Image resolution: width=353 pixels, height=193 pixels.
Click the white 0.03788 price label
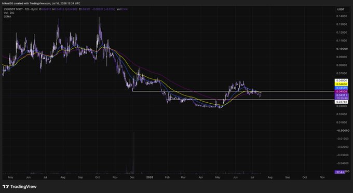coord(341,102)
